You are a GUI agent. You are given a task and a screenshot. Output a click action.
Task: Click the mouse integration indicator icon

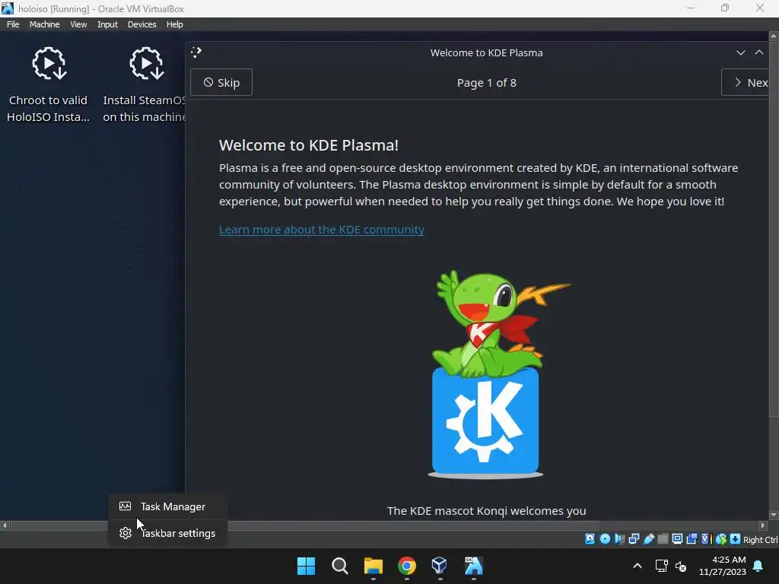721,539
